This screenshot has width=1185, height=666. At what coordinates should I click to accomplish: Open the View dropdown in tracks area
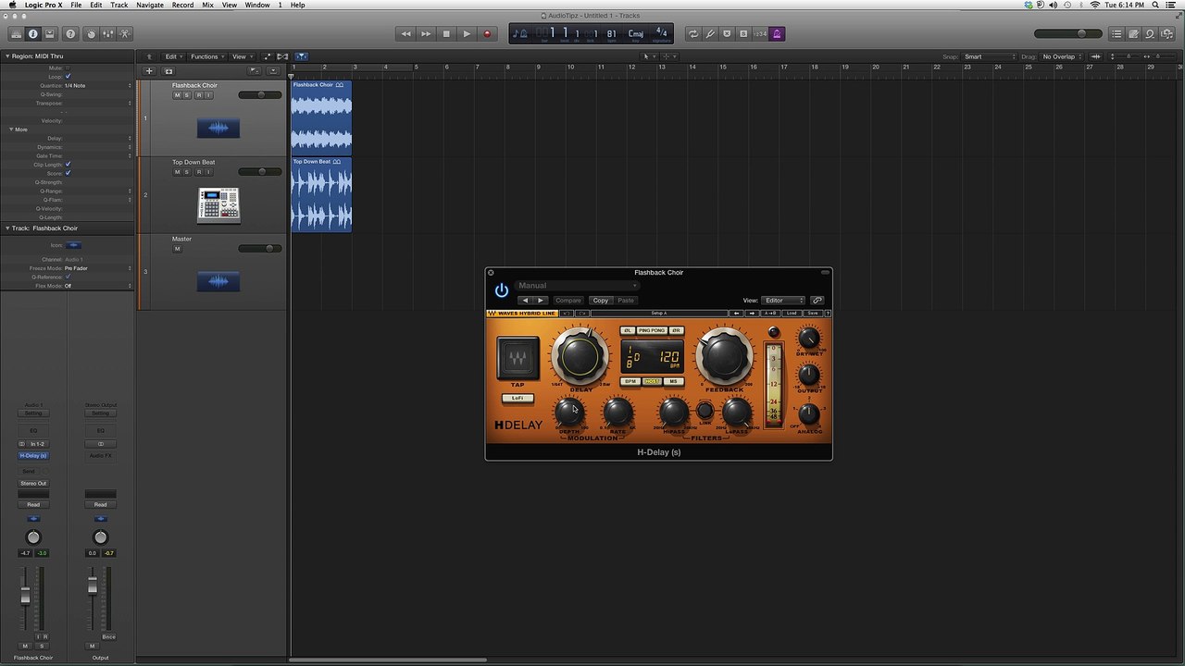[242, 56]
